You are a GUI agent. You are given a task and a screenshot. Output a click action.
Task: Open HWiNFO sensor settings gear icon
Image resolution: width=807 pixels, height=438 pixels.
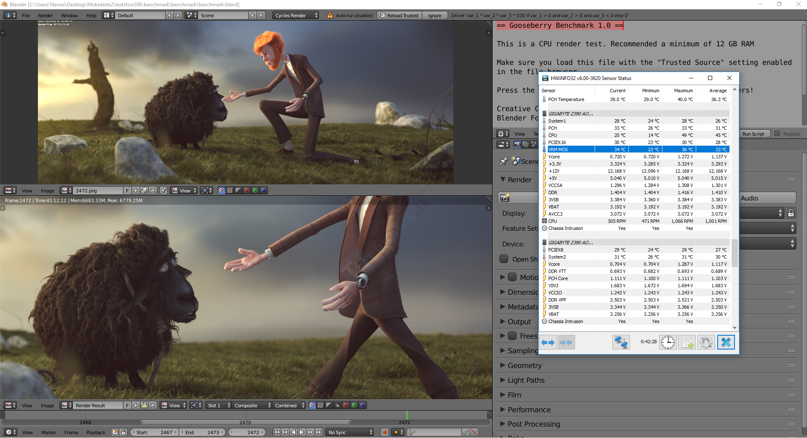tap(706, 342)
